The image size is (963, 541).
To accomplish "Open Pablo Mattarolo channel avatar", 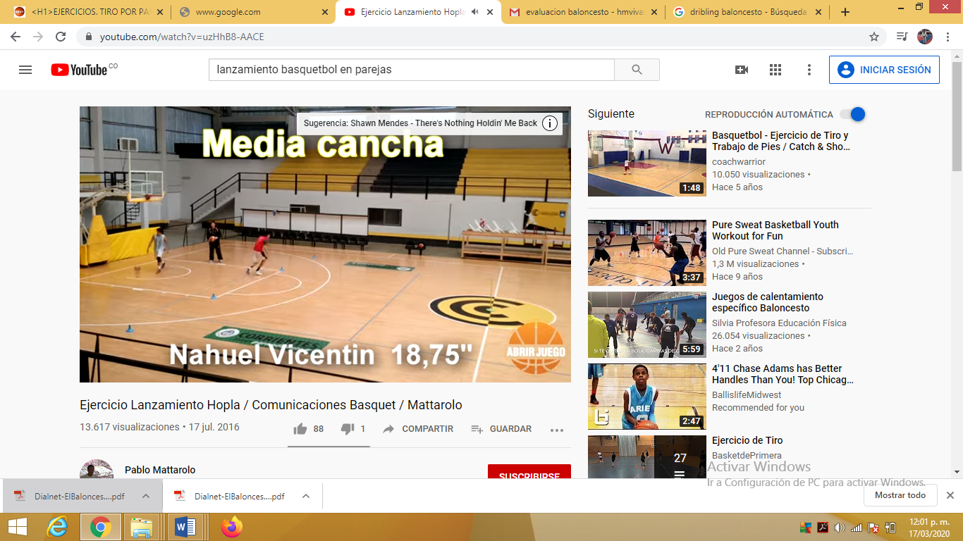I will click(x=97, y=469).
